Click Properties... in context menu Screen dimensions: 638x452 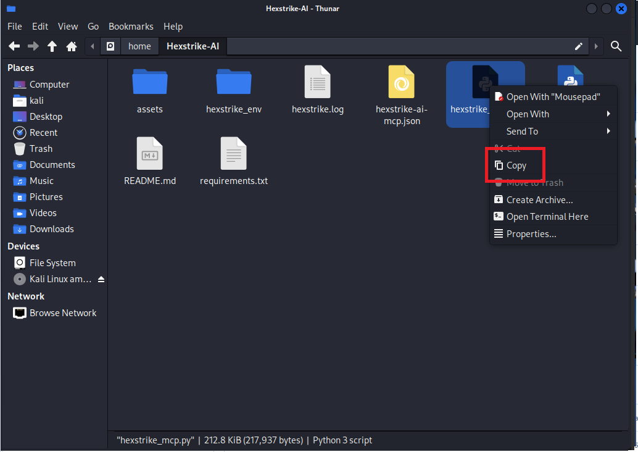pos(531,234)
